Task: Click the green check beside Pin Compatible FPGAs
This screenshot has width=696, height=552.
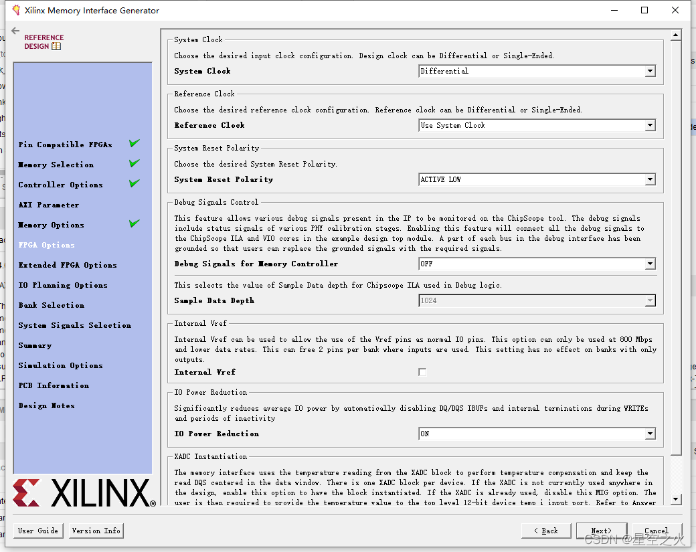Action: 135,143
